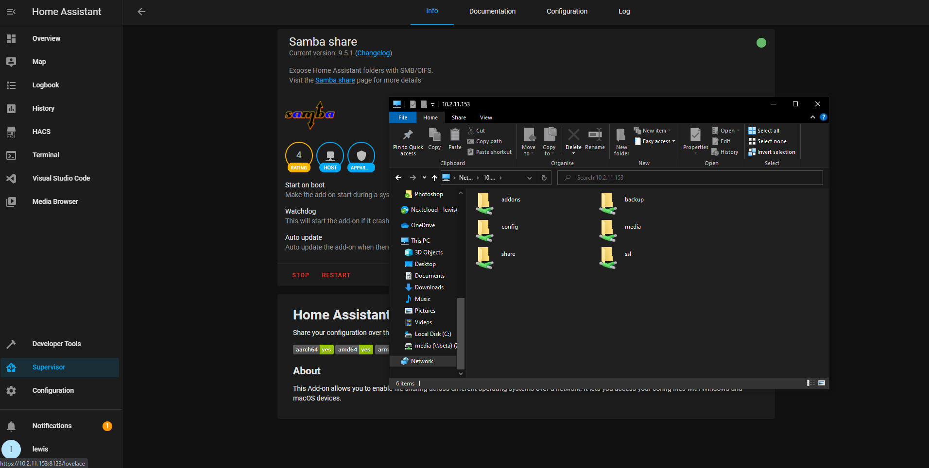Viewport: 929px width, 468px height.
Task: Switch to details view in status bar
Action: (811, 383)
